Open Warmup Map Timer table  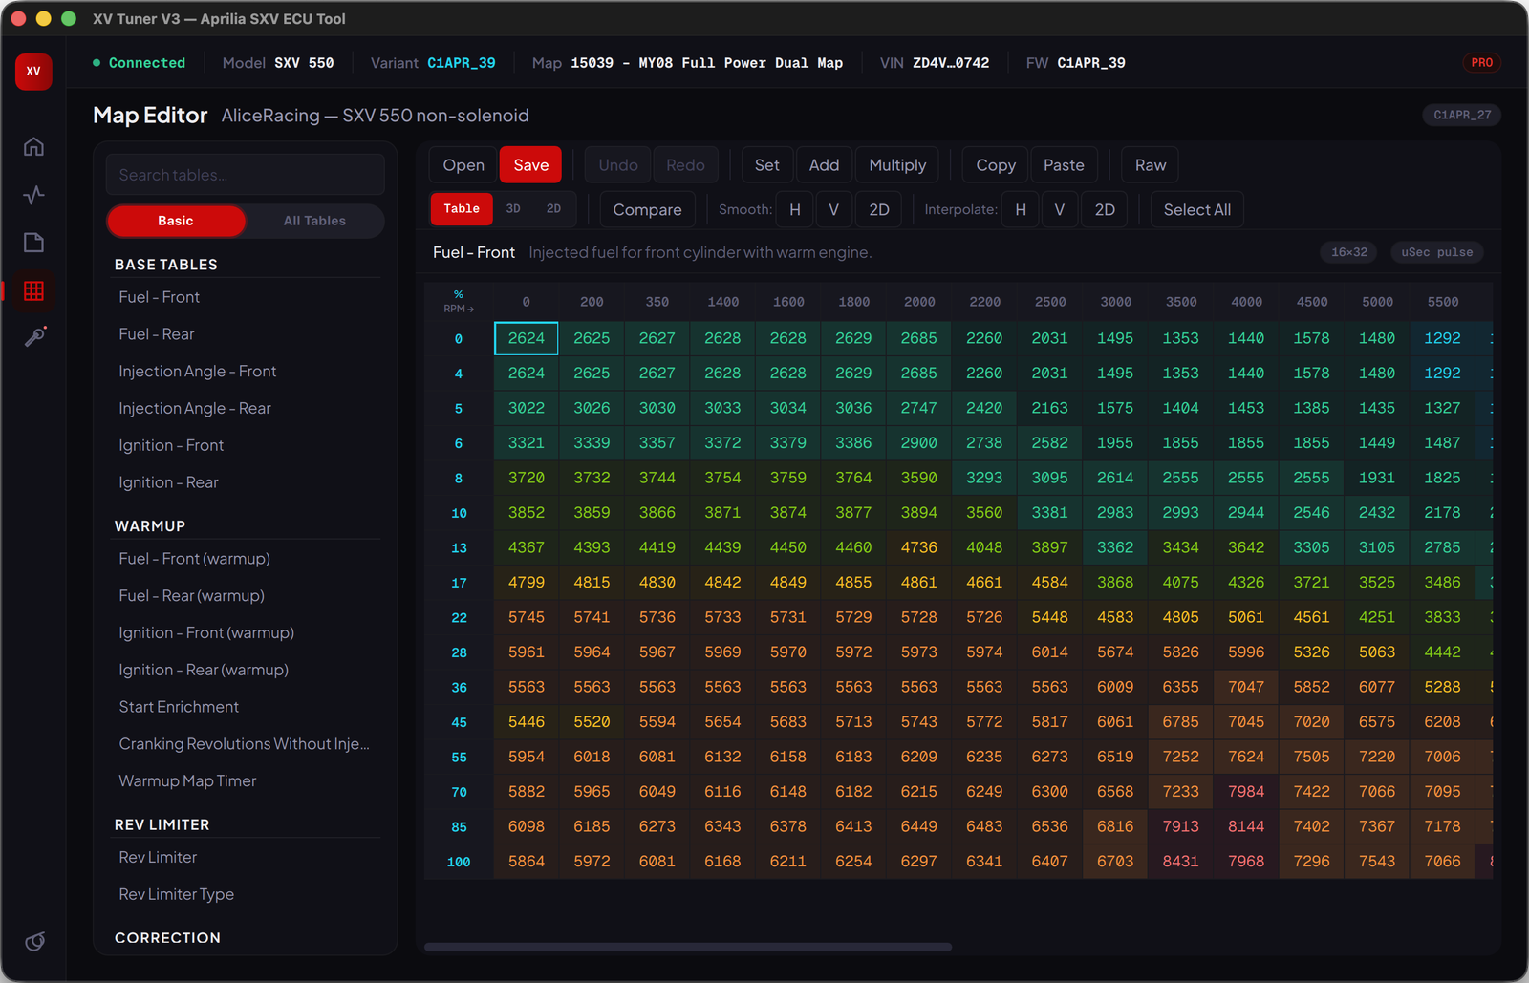click(246, 781)
